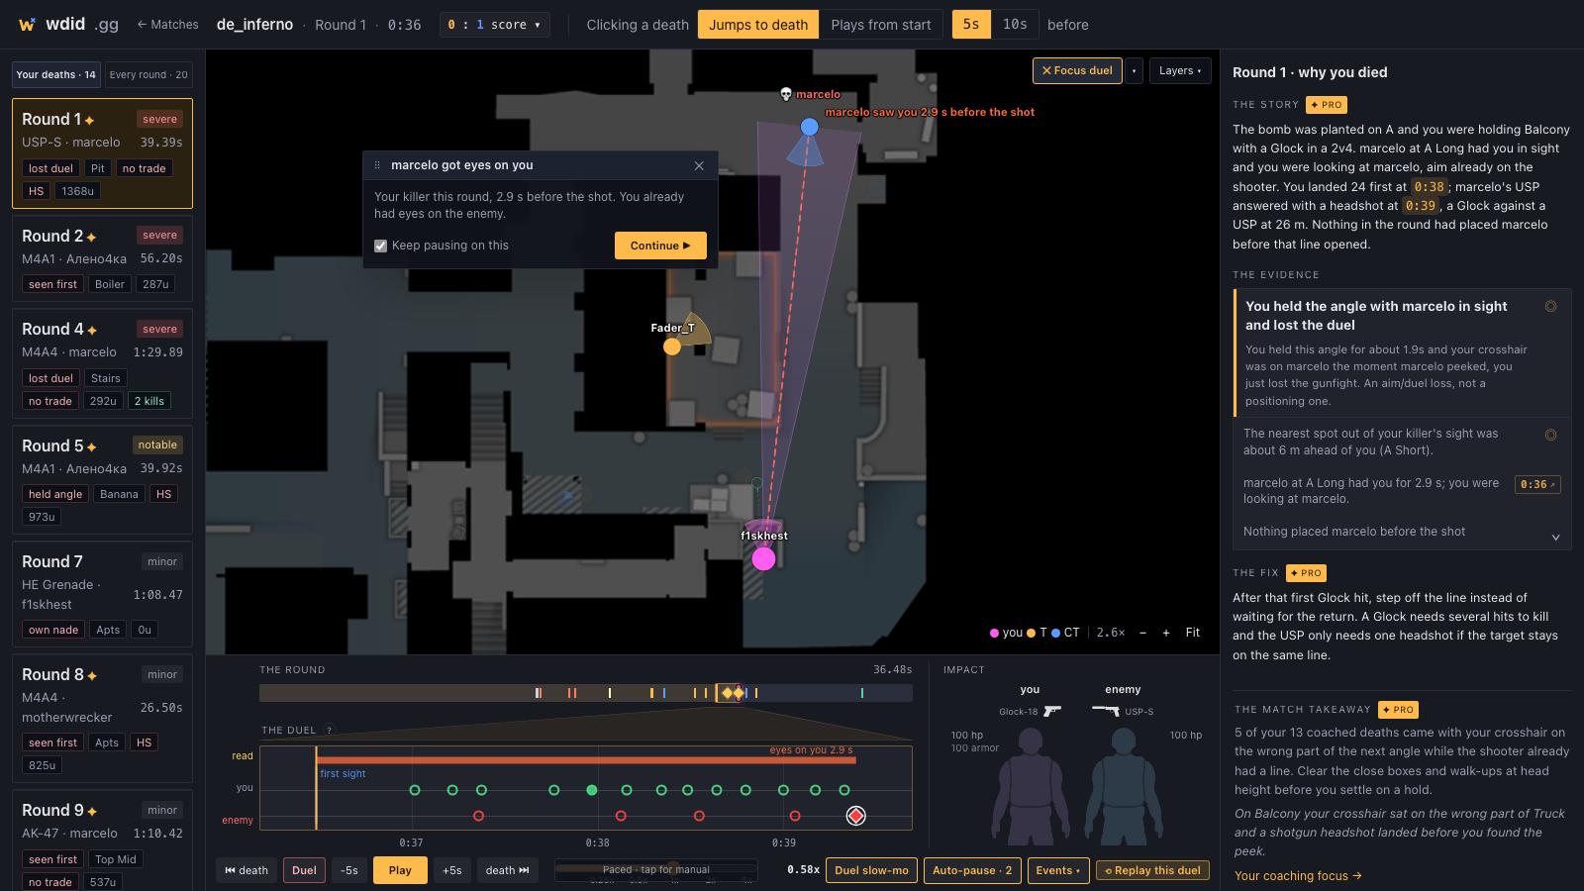The height and width of the screenshot is (891, 1584).
Task: Switch to 'Your deaths · 14' tab
Action: [x=56, y=75]
